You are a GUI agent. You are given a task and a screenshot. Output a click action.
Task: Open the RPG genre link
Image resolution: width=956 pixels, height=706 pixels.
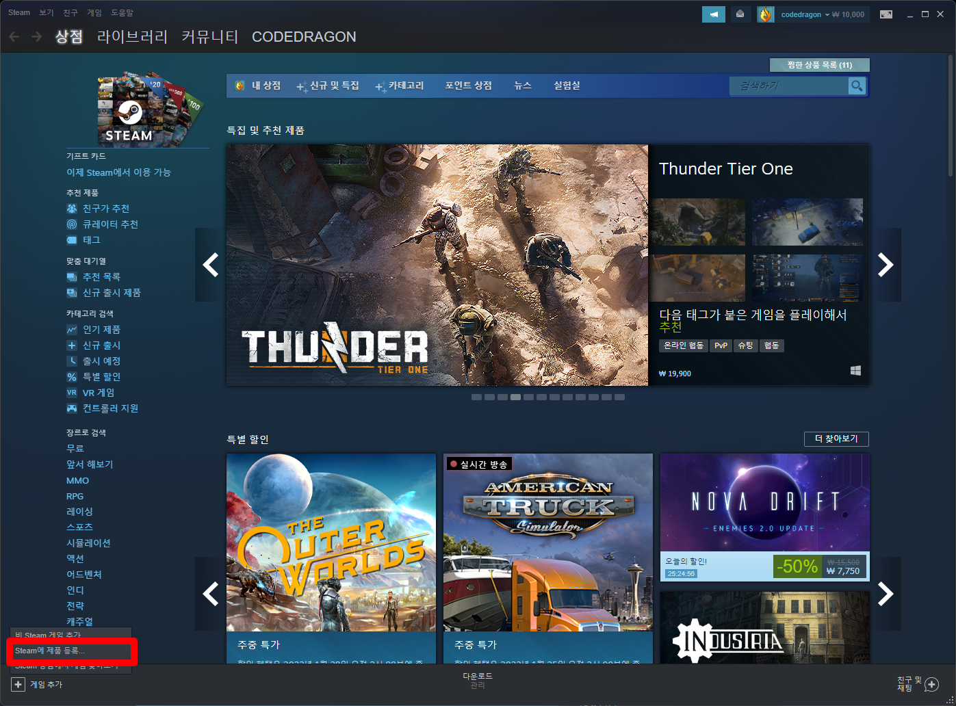[x=75, y=496]
